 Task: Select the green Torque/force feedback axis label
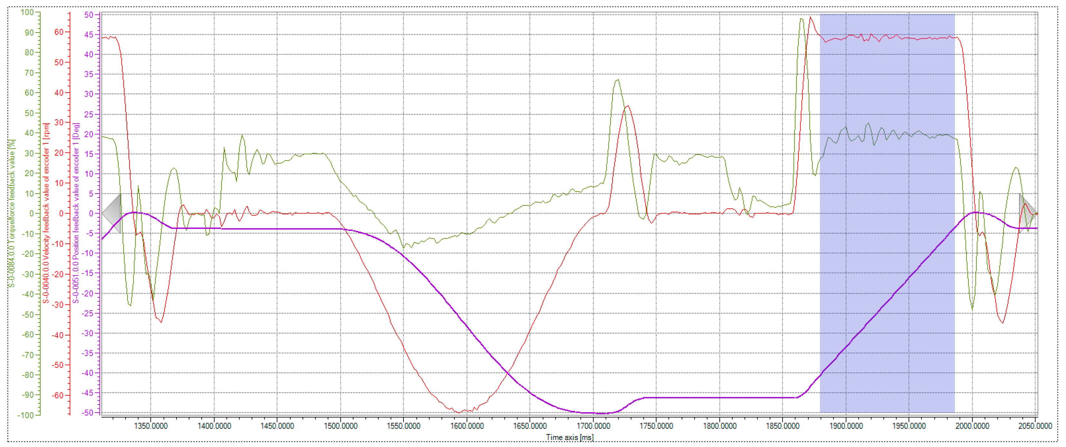[x=12, y=213]
